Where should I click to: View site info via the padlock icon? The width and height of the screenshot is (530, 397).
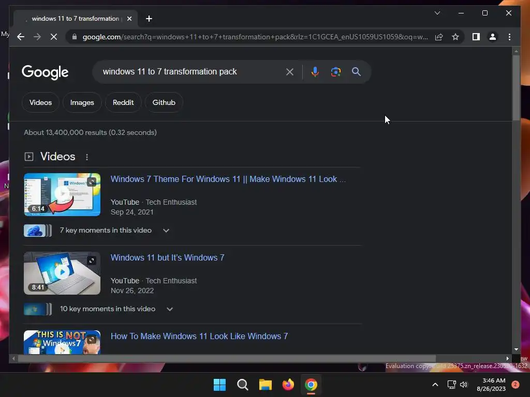pos(75,37)
